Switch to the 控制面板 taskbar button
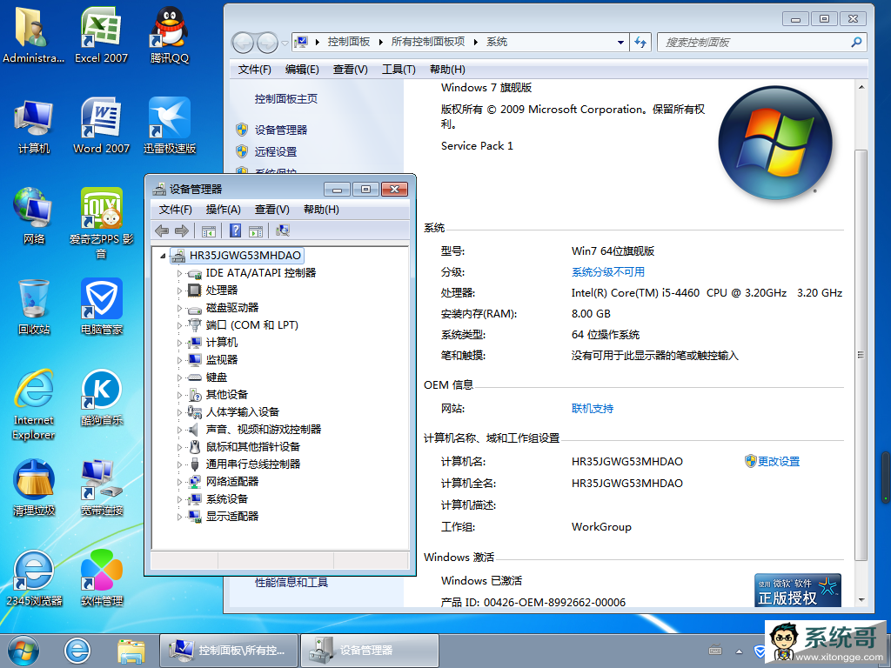The height and width of the screenshot is (668, 891). [229, 651]
